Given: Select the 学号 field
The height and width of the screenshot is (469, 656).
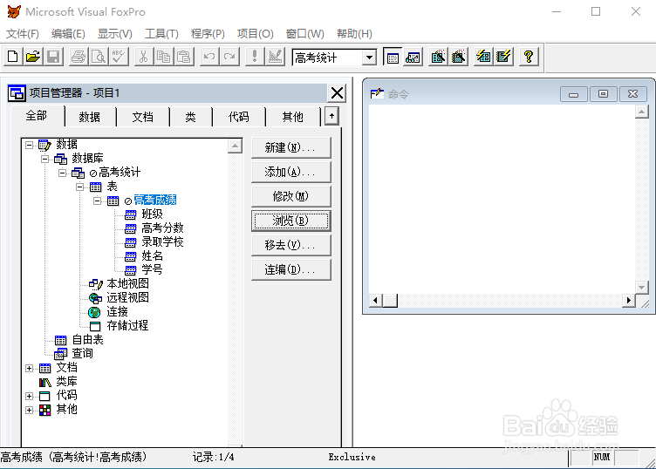Looking at the screenshot, I should click(x=152, y=269).
